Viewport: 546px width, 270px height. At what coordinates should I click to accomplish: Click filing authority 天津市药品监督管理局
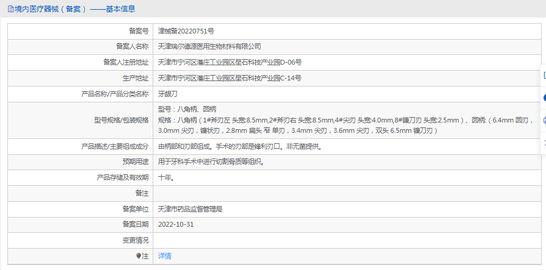(x=190, y=209)
